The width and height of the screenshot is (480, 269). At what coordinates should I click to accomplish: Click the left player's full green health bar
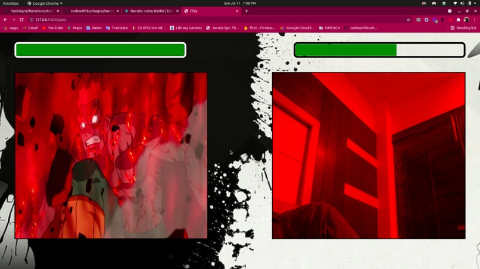[x=101, y=50]
